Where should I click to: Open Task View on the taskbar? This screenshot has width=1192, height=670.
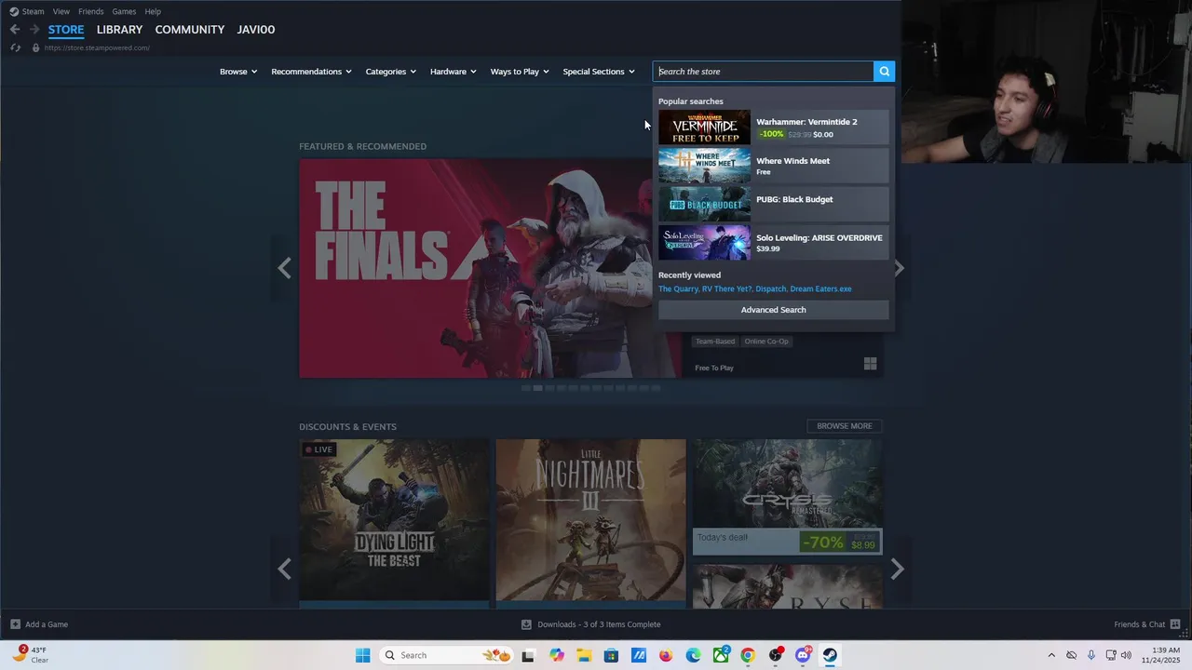528,655
